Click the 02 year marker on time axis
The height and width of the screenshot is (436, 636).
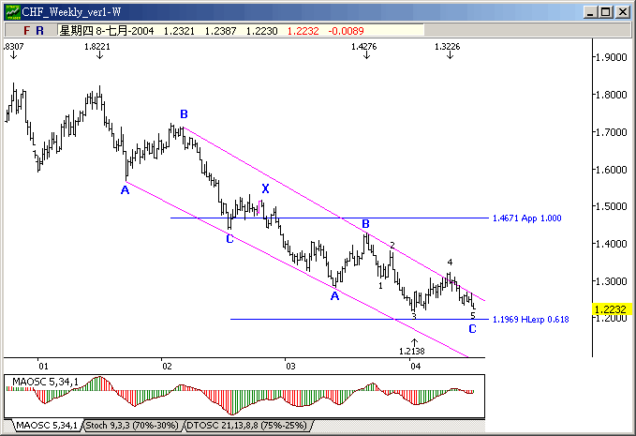pyautogui.click(x=167, y=367)
